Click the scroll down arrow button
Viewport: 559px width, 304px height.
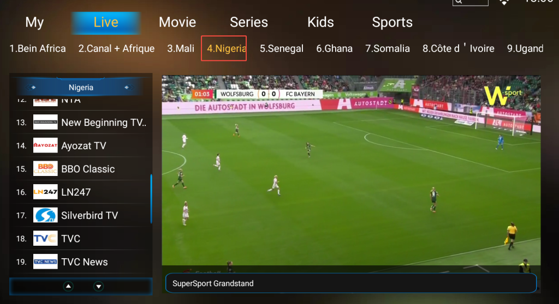pos(98,286)
